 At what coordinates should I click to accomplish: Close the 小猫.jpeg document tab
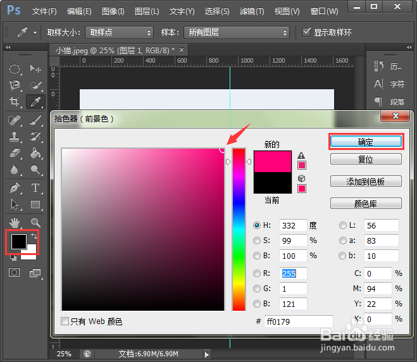click(182, 49)
